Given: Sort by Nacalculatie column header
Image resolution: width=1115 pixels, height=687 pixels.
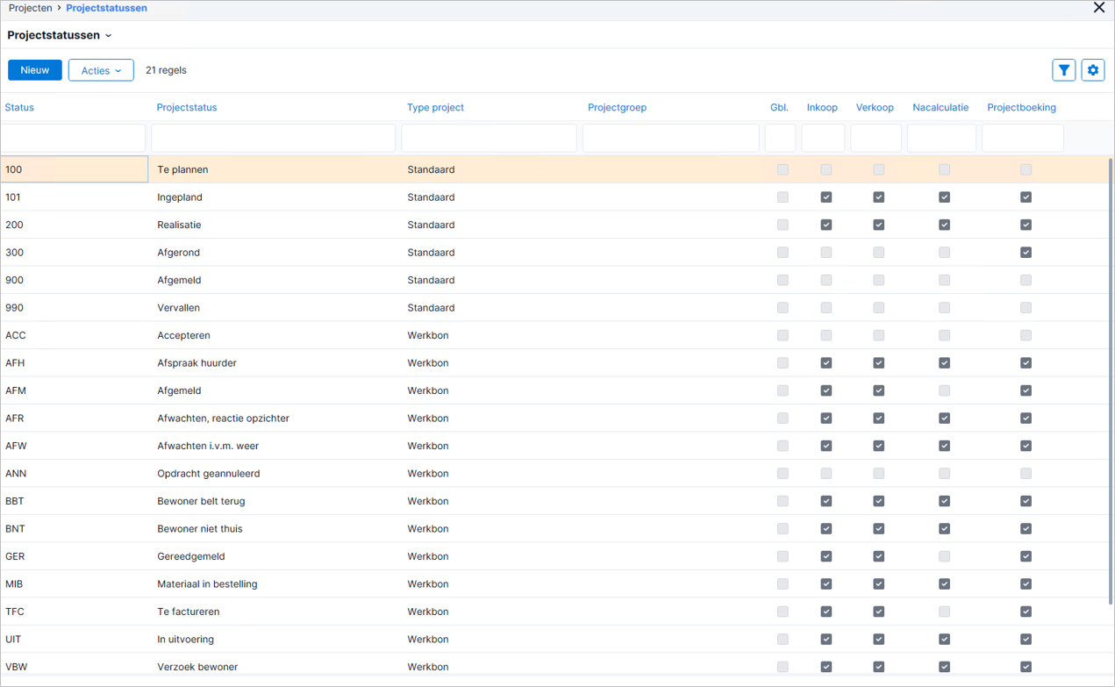Looking at the screenshot, I should (x=940, y=107).
